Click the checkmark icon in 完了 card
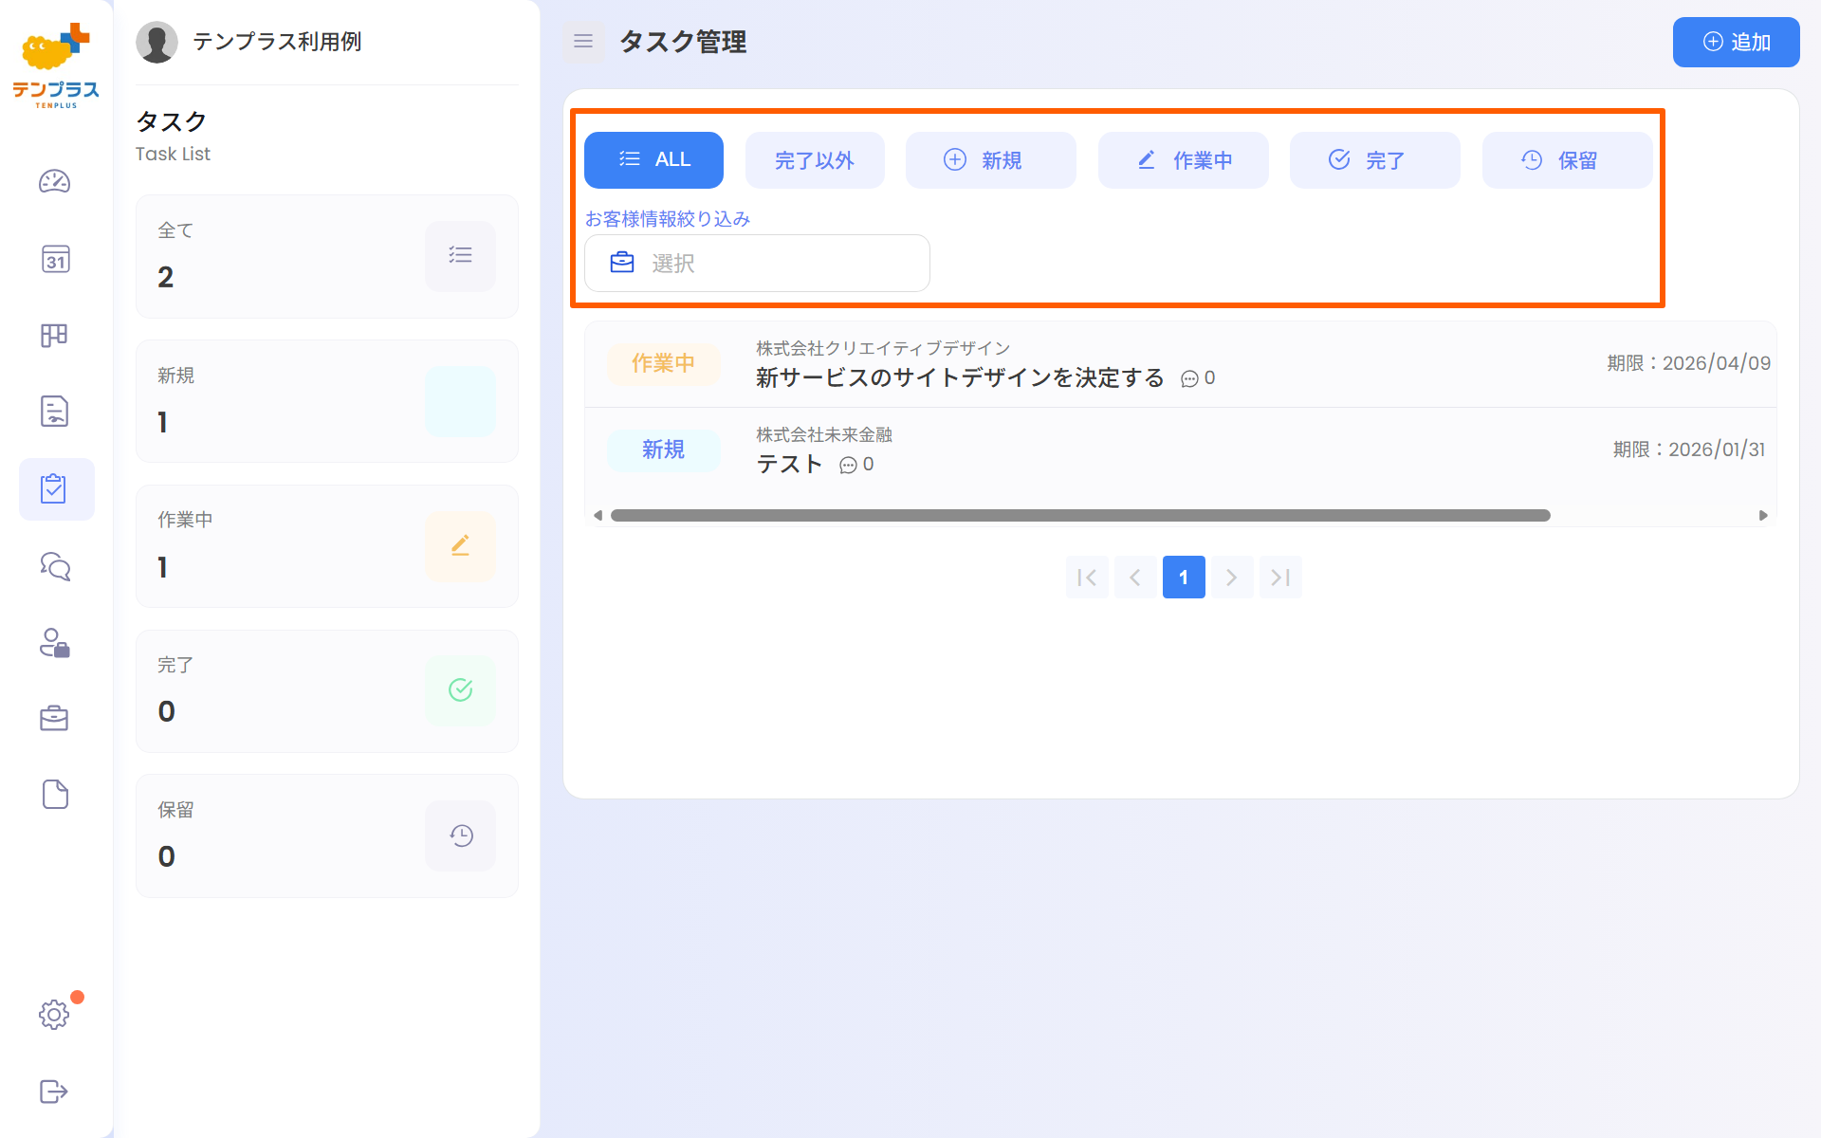This screenshot has width=1821, height=1138. 460,690
